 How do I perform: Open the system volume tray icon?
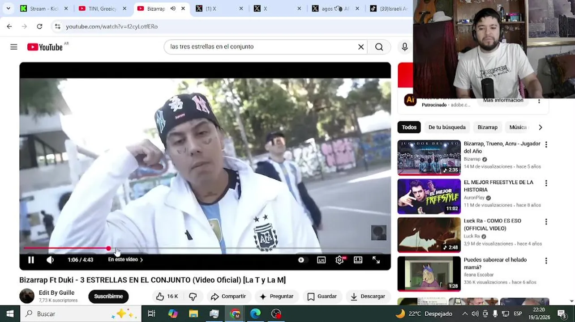[475, 314]
